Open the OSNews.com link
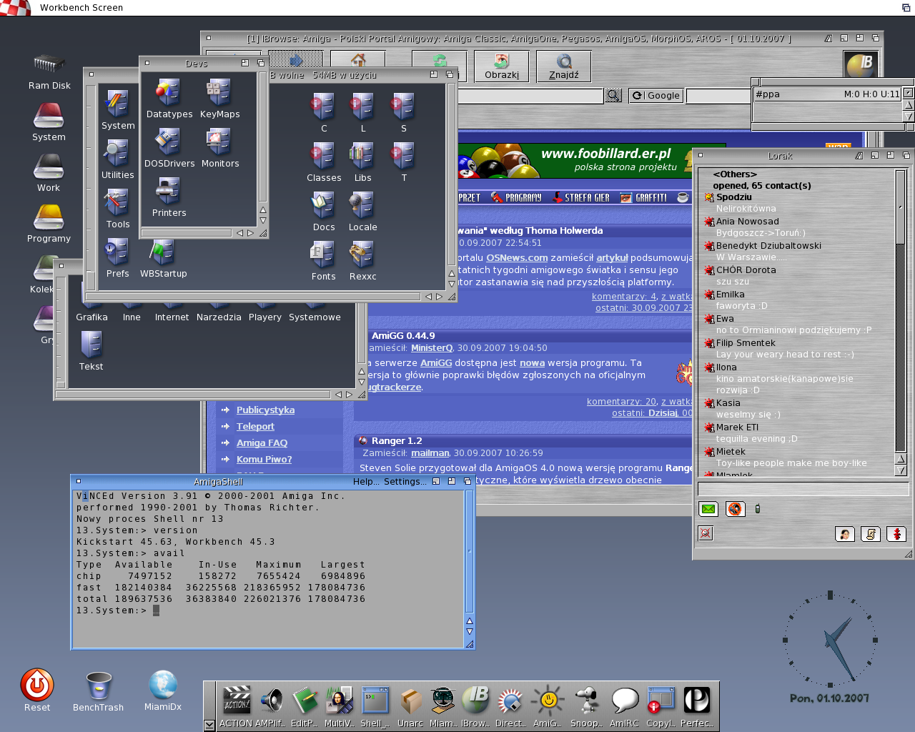915x732 pixels. tap(517, 258)
